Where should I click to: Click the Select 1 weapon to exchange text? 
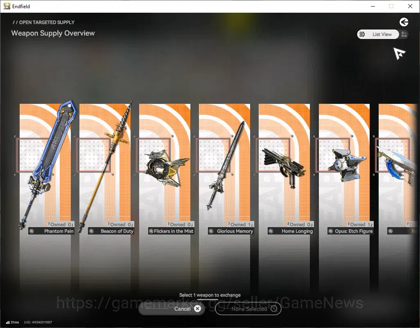210,295
